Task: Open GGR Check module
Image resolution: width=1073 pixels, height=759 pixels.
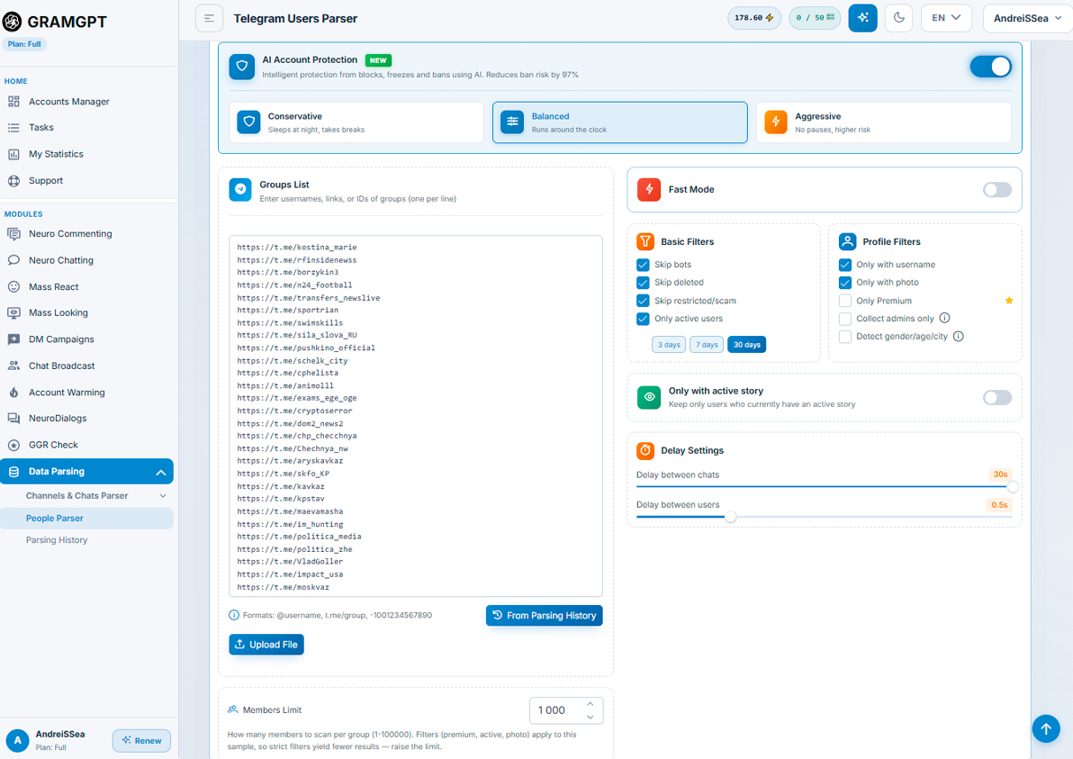Action: pos(53,445)
